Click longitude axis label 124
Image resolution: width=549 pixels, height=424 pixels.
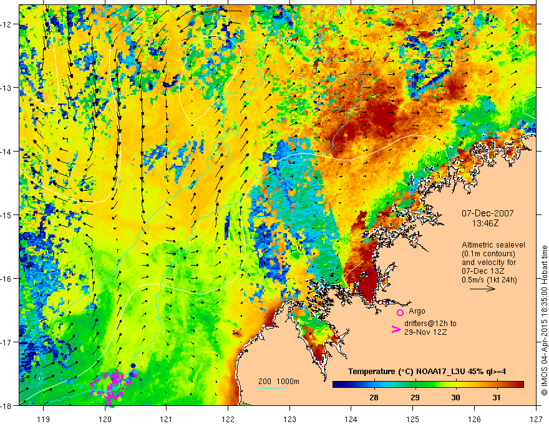click(351, 419)
